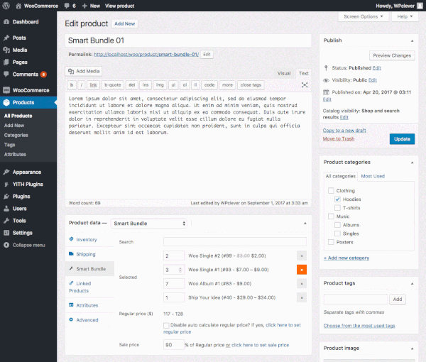Switch to the Text editor tab
426x362 pixels.
point(303,73)
